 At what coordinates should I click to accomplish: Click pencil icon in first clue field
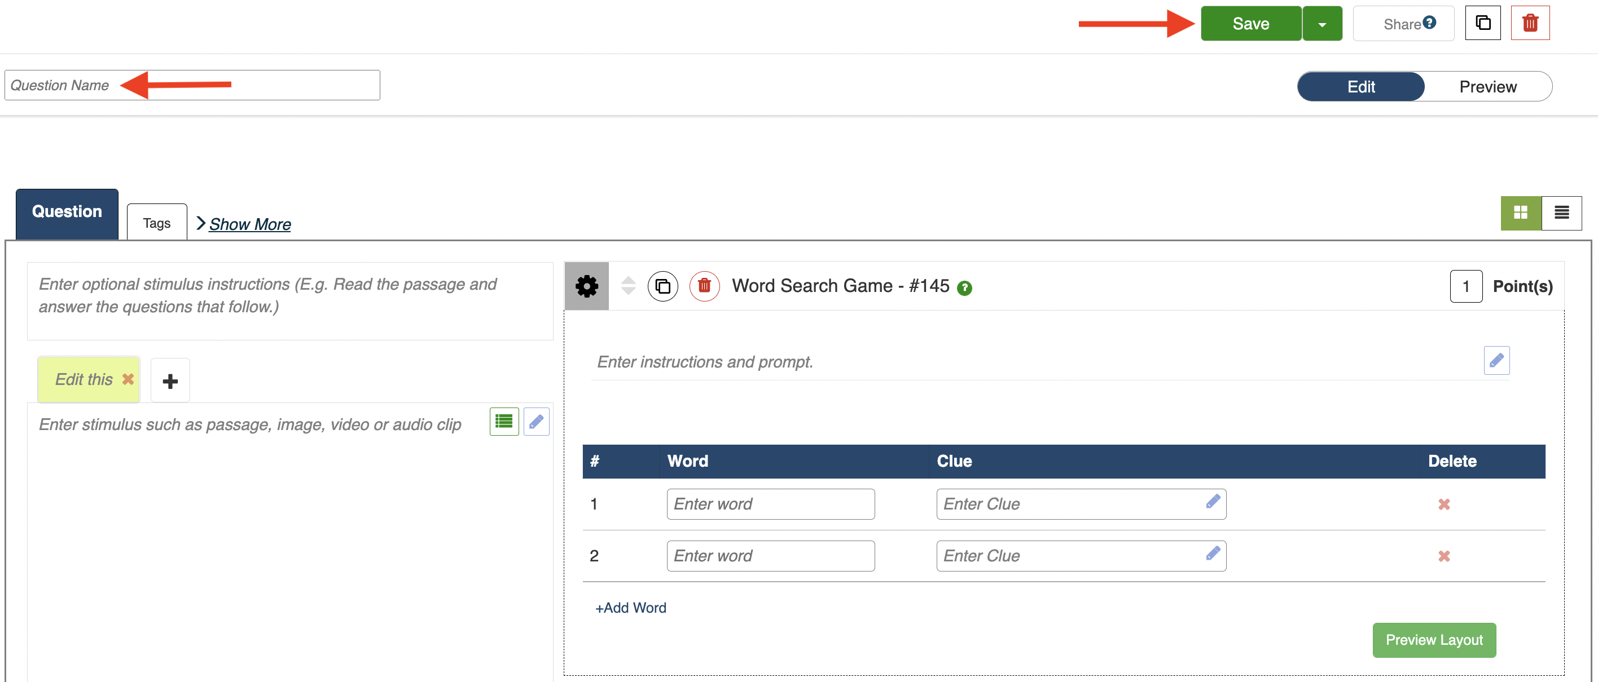(1213, 502)
